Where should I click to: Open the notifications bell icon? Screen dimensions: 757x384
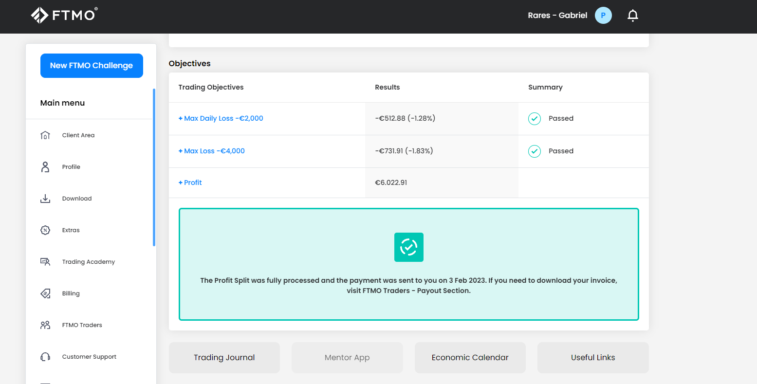632,16
